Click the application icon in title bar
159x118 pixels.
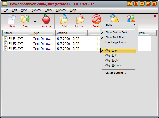pos(4,4)
